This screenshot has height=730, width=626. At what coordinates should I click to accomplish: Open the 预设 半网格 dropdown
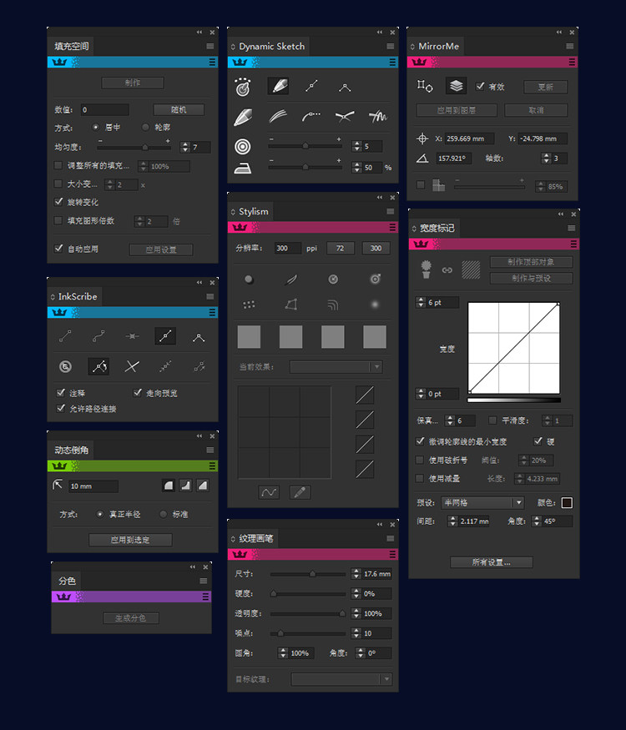483,503
